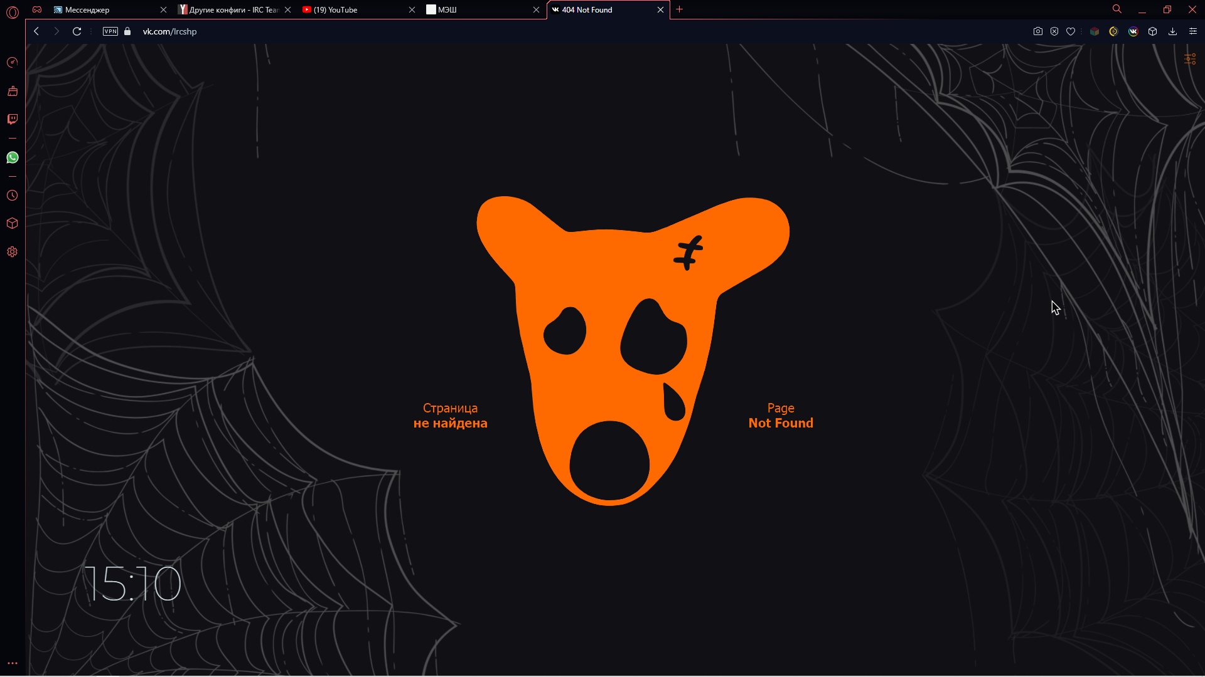The image size is (1205, 677).
Task: Minimize the browser window
Action: tap(1142, 9)
